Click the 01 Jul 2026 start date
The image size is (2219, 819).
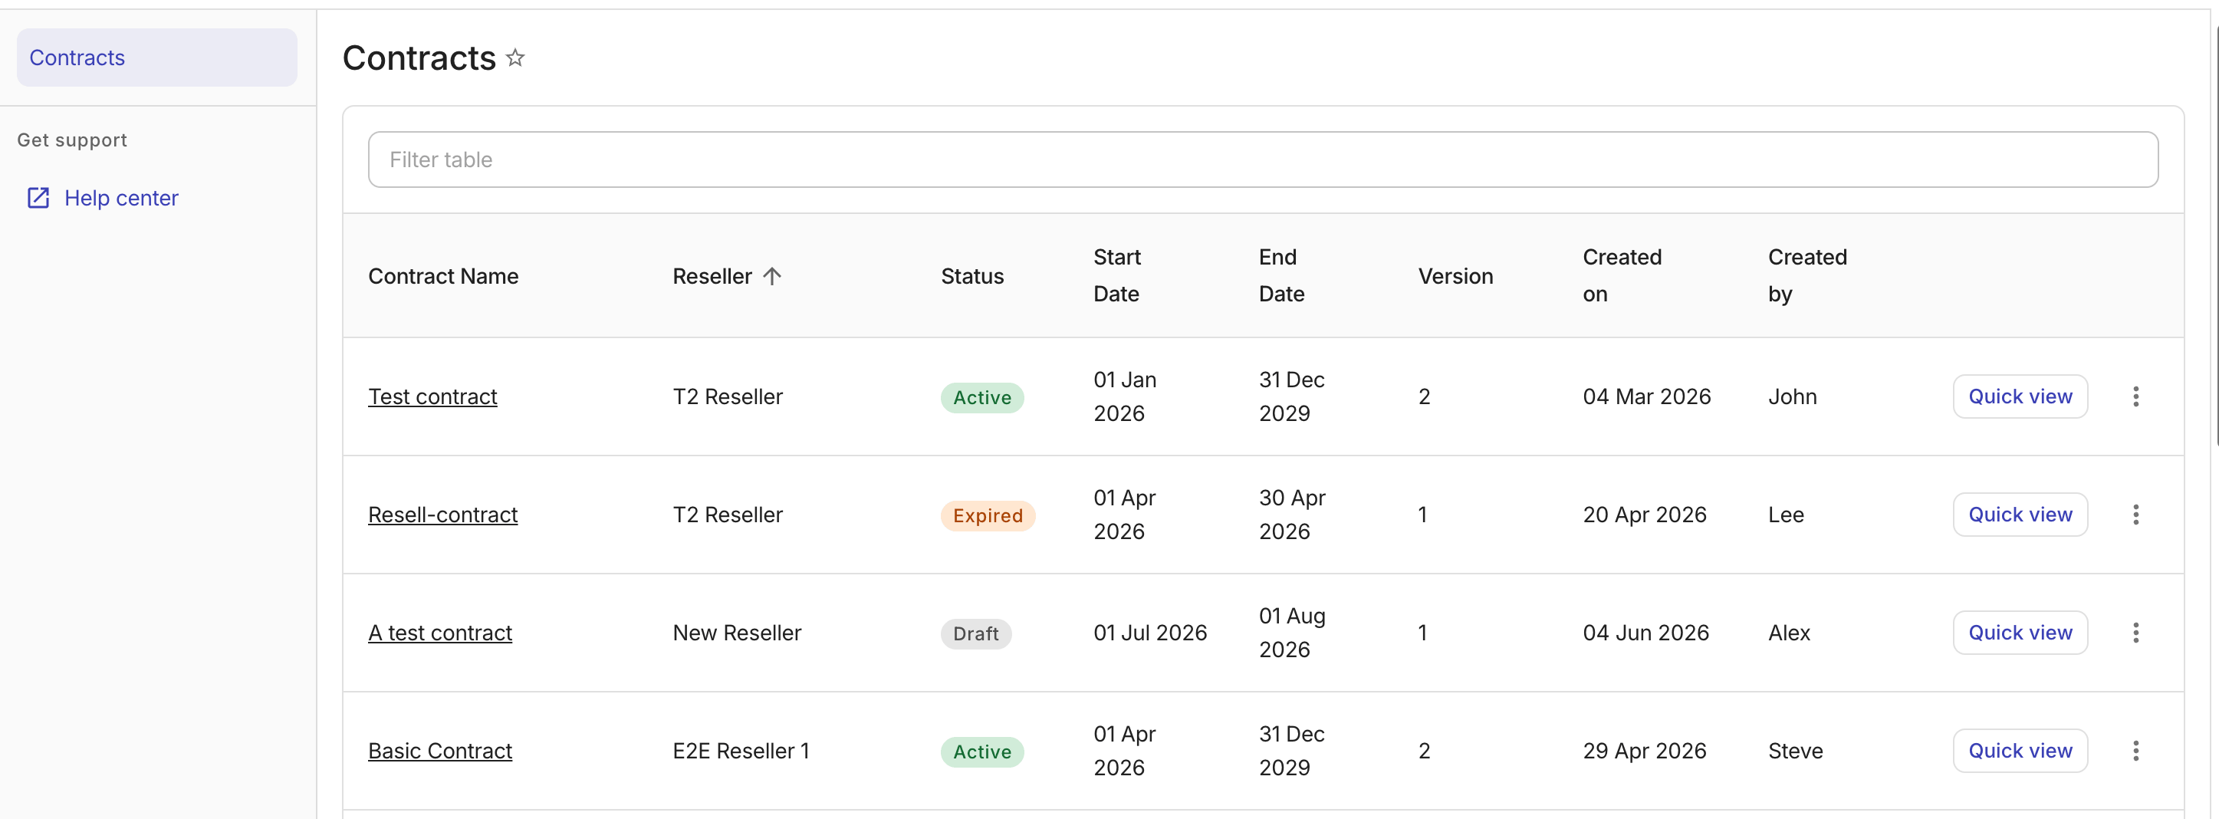point(1150,632)
